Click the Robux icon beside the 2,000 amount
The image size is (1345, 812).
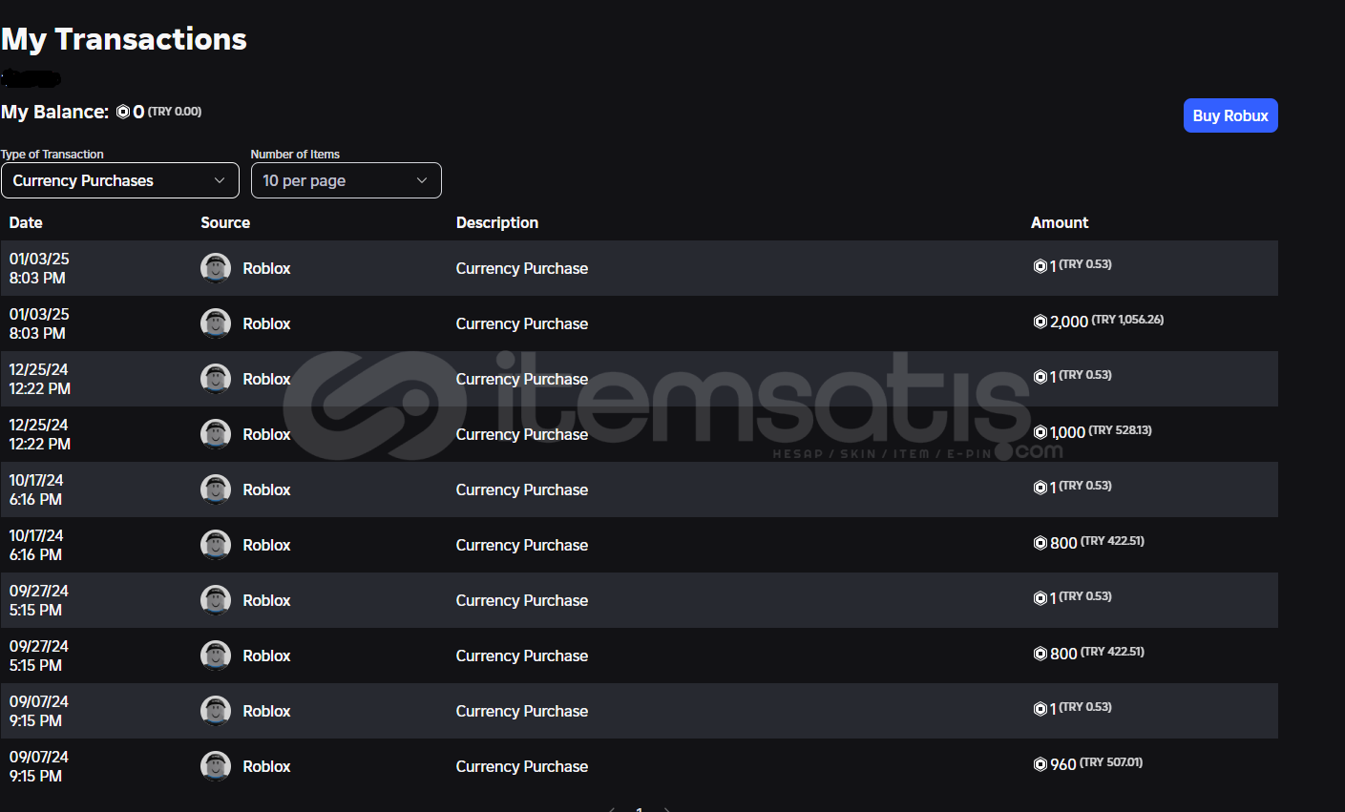click(x=1040, y=322)
